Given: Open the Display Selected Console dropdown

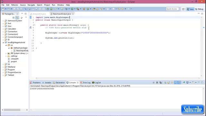Looking at the screenshot, I should point(190,82).
